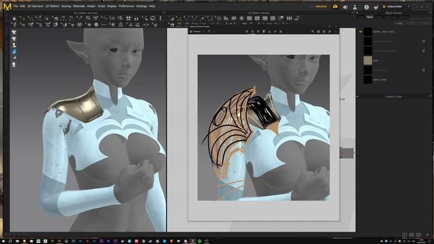Open Windows taskbar search
The image size is (434, 244).
pos(10,241)
